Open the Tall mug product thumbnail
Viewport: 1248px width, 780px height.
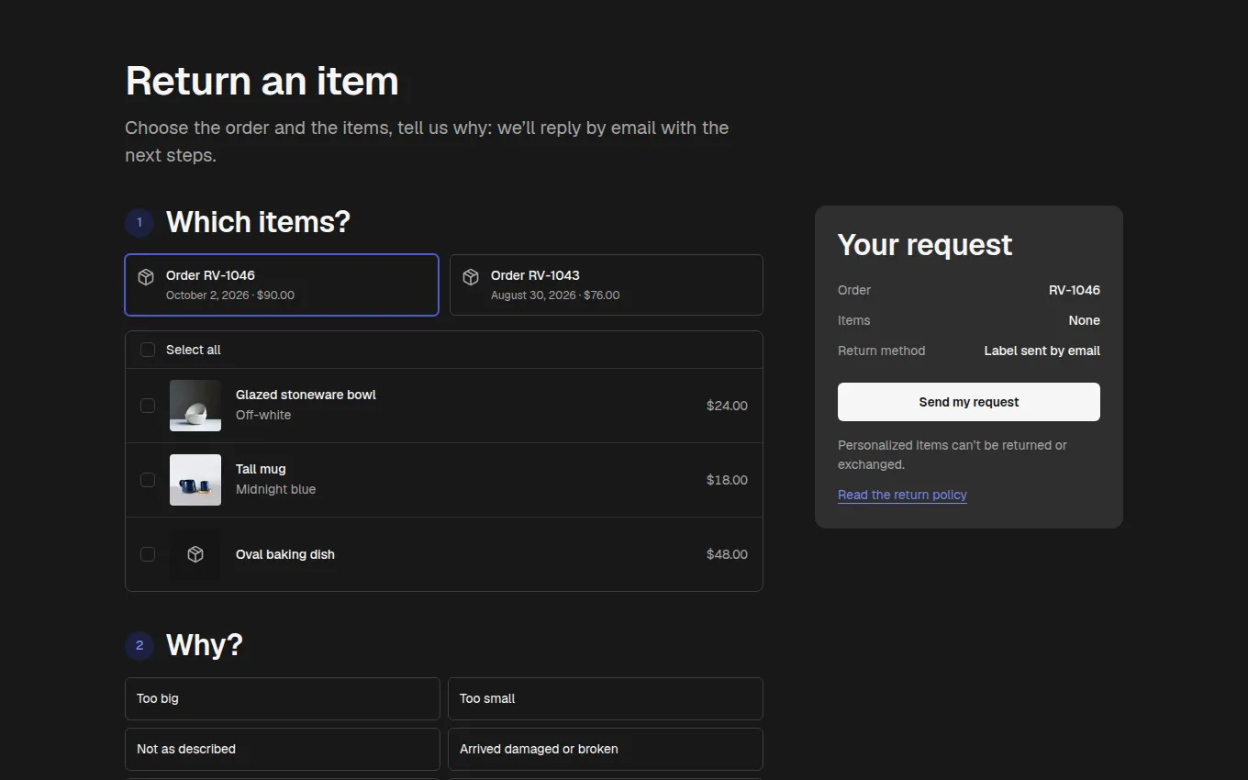click(x=195, y=480)
